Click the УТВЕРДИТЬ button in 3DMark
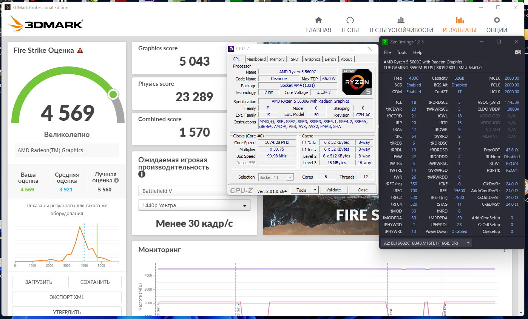The image size is (528, 319). click(67, 312)
